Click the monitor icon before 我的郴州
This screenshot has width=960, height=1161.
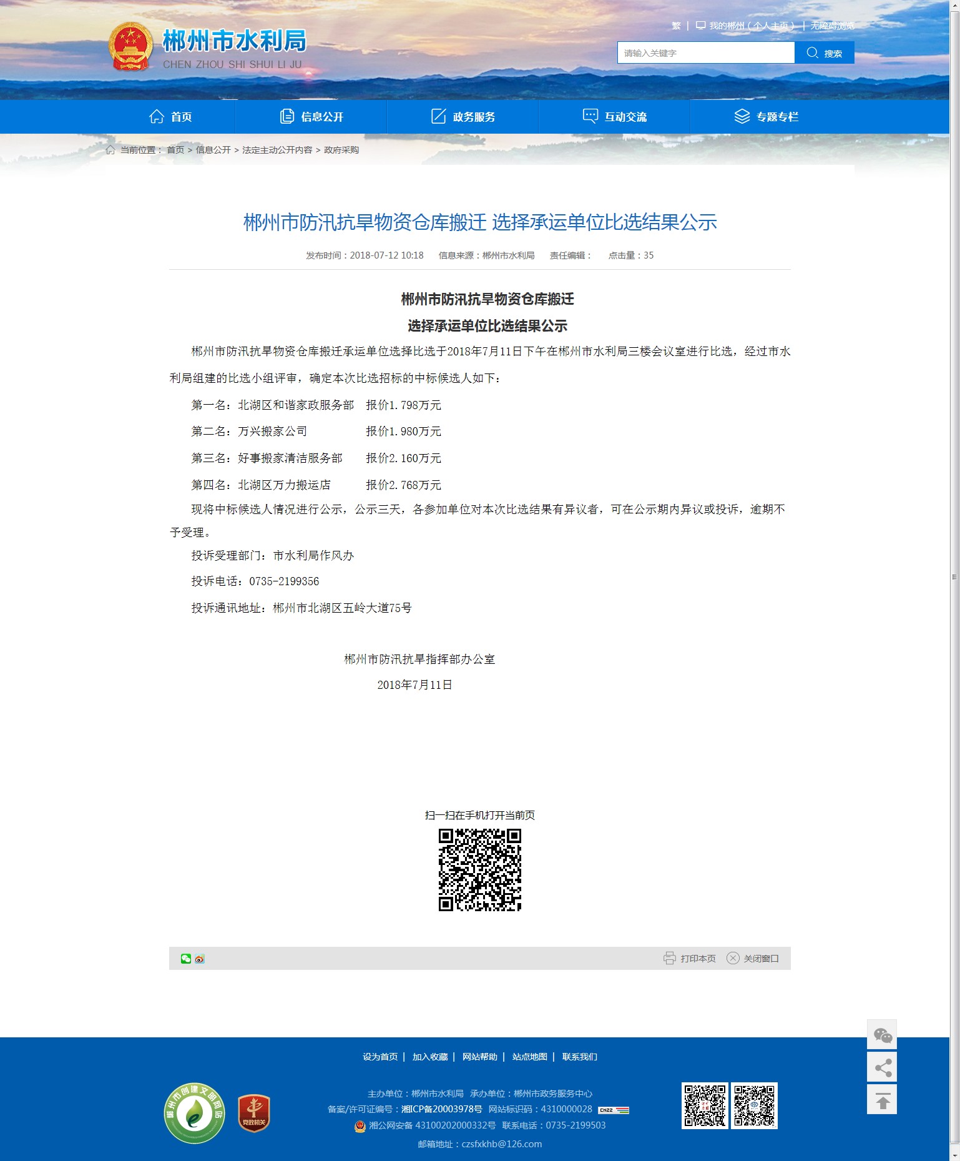pos(701,26)
